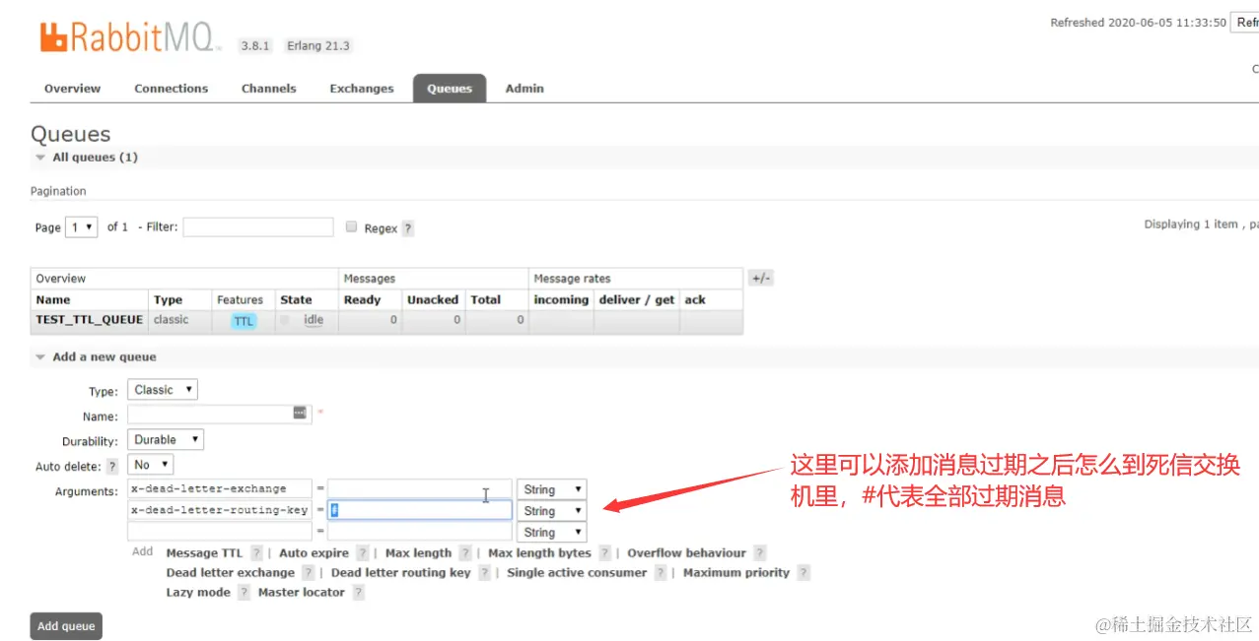1259x641 pixels.
Task: Sort queues by Unacked column
Action: [433, 300]
